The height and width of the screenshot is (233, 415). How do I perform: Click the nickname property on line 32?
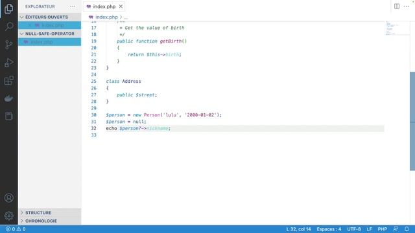(158, 128)
